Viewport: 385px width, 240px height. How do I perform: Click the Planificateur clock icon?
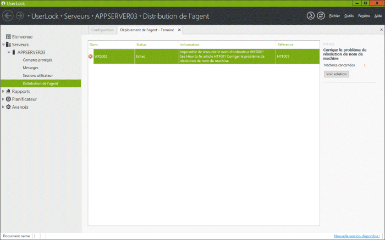click(x=8, y=99)
